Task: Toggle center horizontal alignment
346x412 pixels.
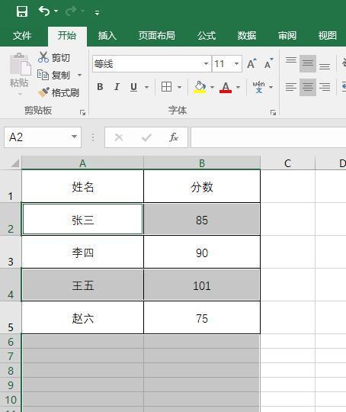Action: click(308, 87)
